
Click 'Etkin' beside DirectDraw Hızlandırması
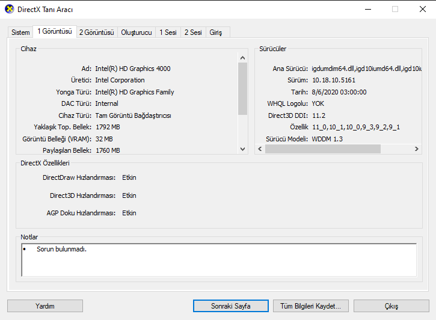129,177
